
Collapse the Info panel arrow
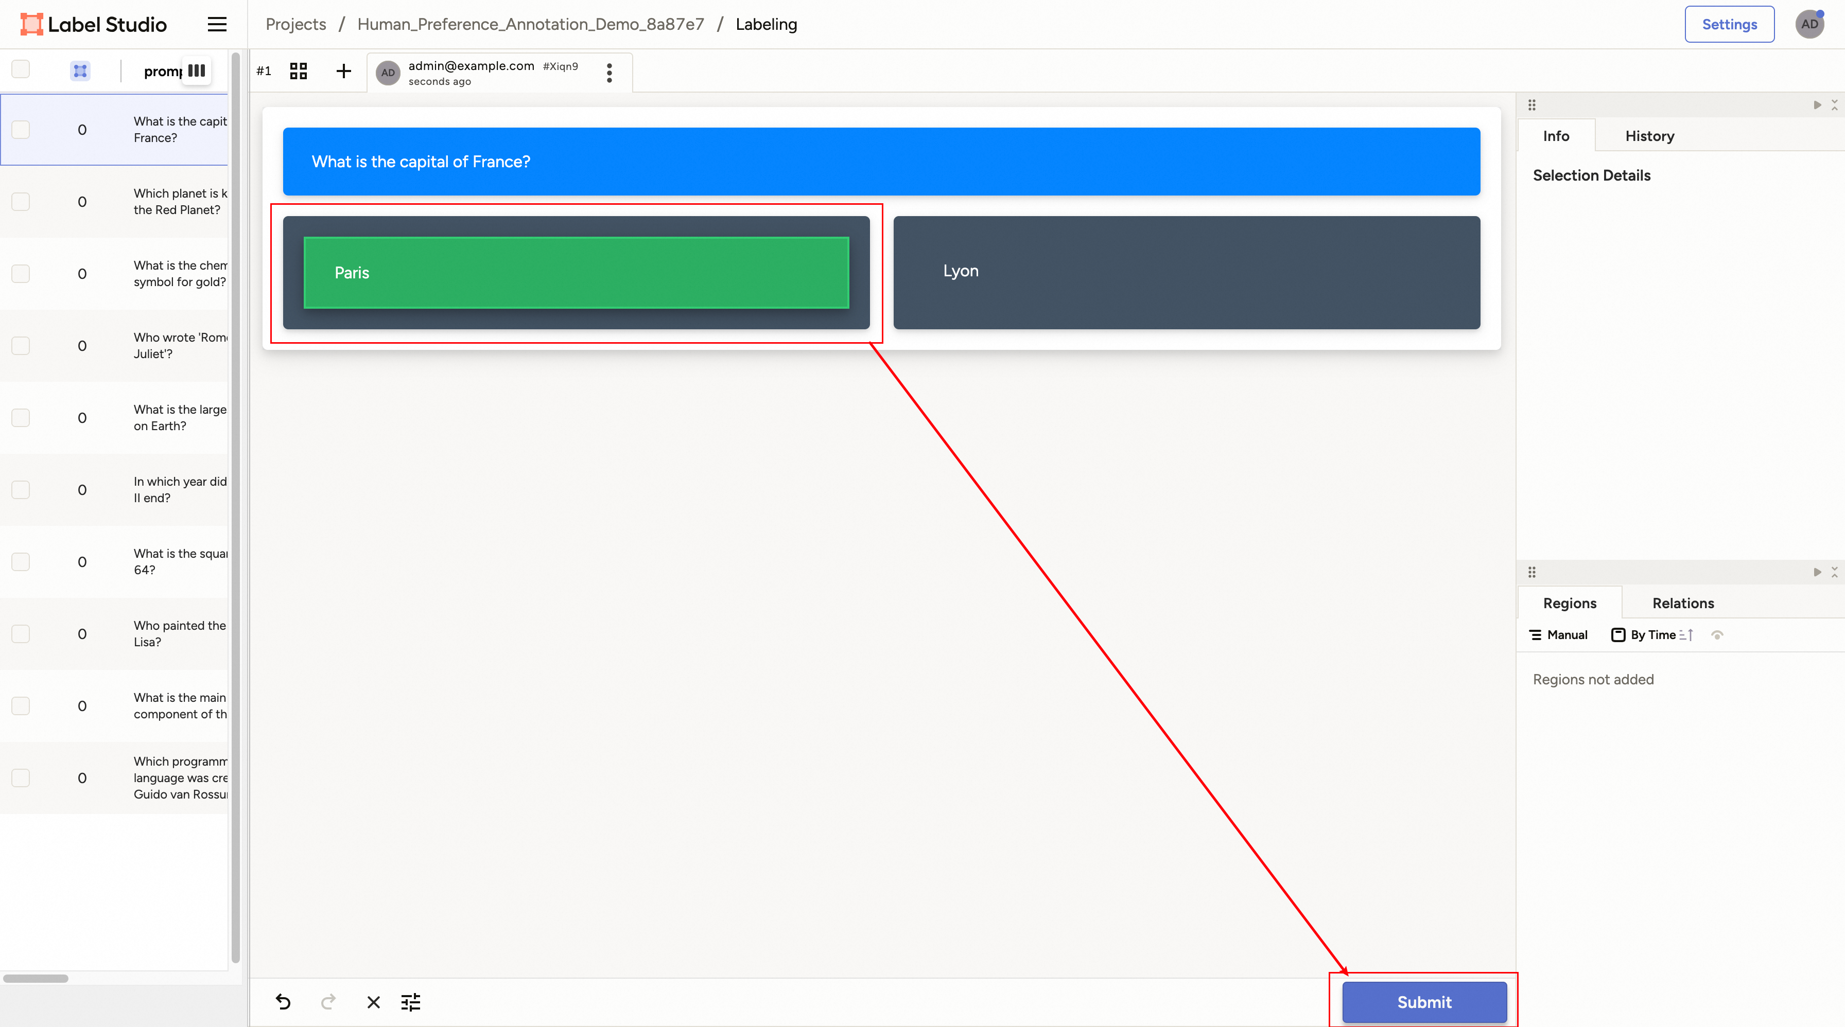pos(1817,105)
